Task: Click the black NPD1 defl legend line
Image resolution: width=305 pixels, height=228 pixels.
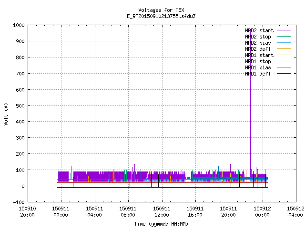Action: click(x=284, y=74)
